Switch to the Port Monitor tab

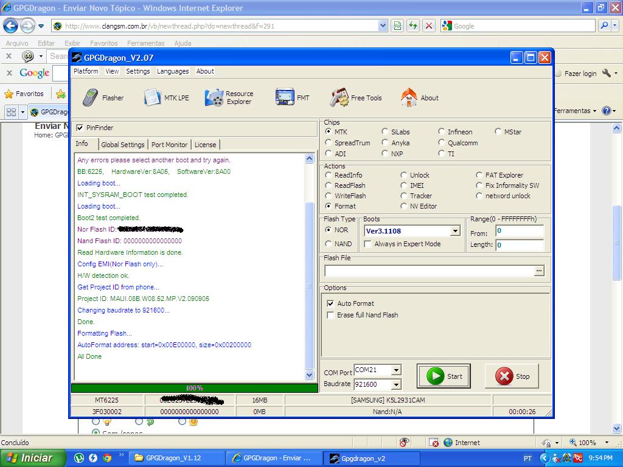[x=169, y=145]
